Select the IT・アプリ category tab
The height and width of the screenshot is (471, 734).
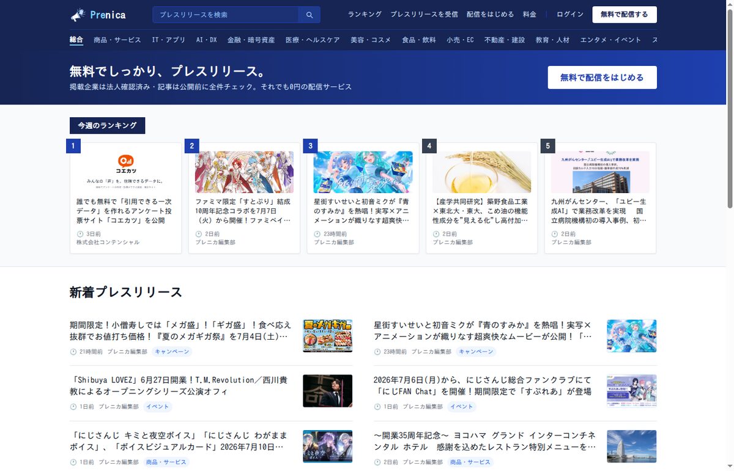pyautogui.click(x=169, y=40)
